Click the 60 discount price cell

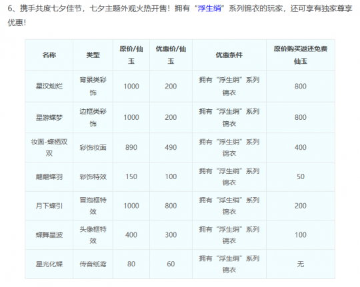(171, 264)
